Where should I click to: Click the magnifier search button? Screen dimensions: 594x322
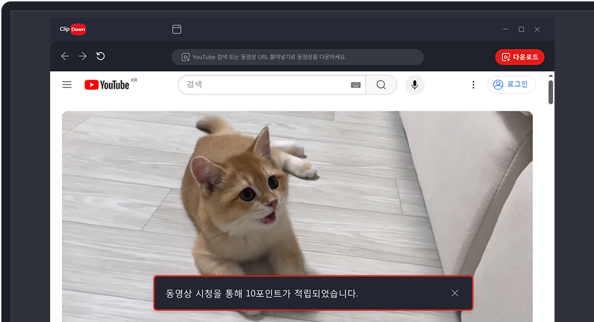[x=381, y=85]
